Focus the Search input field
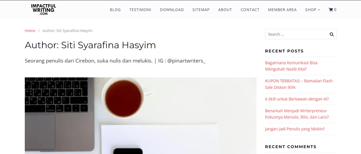The image size is (361, 154). click(x=297, y=34)
